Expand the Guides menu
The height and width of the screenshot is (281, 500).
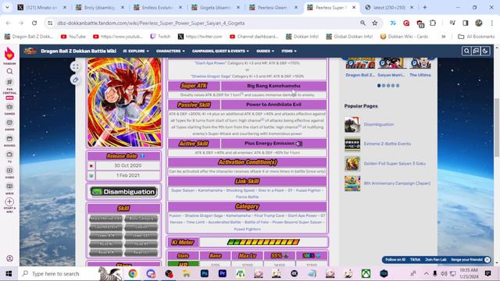click(265, 51)
